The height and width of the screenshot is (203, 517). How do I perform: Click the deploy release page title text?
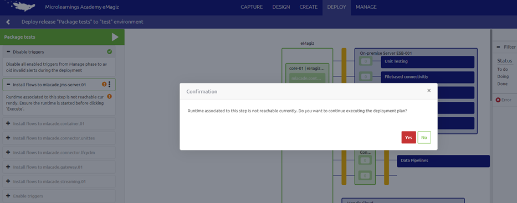coord(83,22)
